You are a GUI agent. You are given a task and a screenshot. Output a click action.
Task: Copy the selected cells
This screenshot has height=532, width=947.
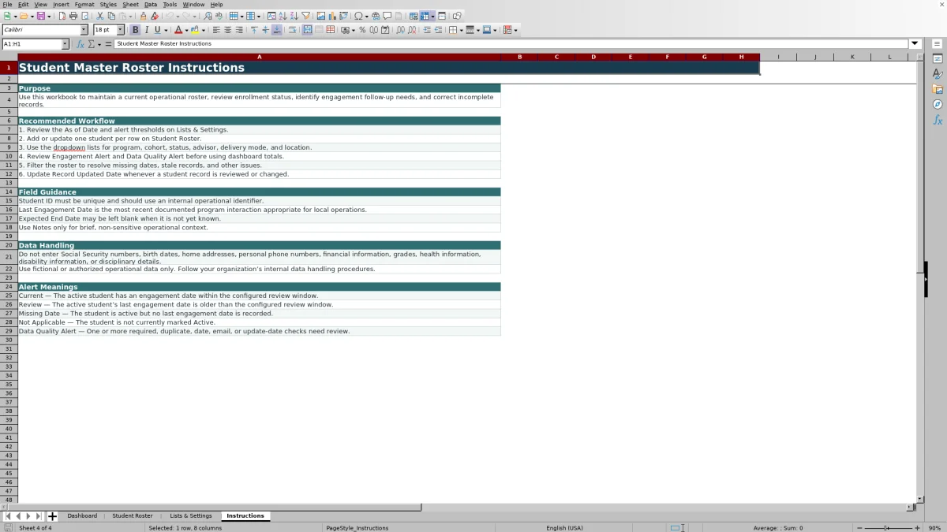111,16
